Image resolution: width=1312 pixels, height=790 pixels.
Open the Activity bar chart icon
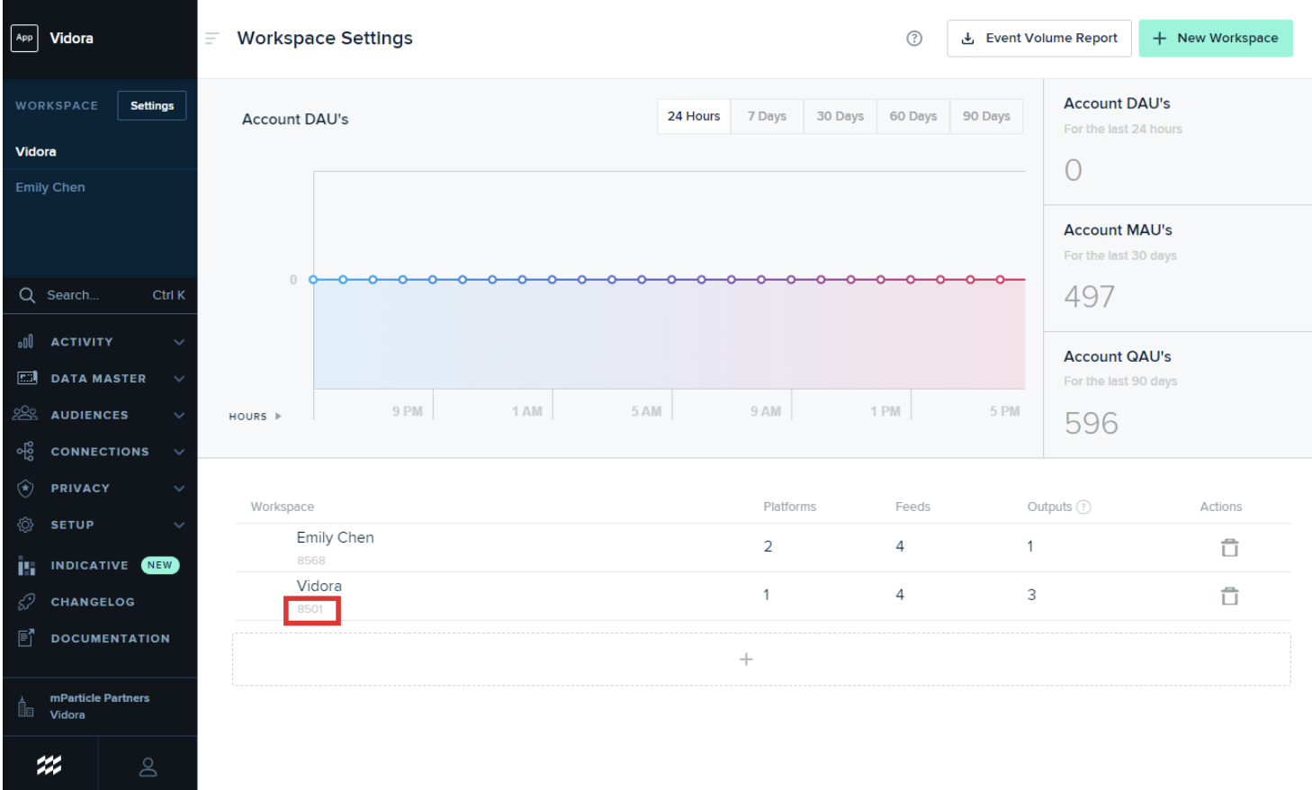point(26,342)
